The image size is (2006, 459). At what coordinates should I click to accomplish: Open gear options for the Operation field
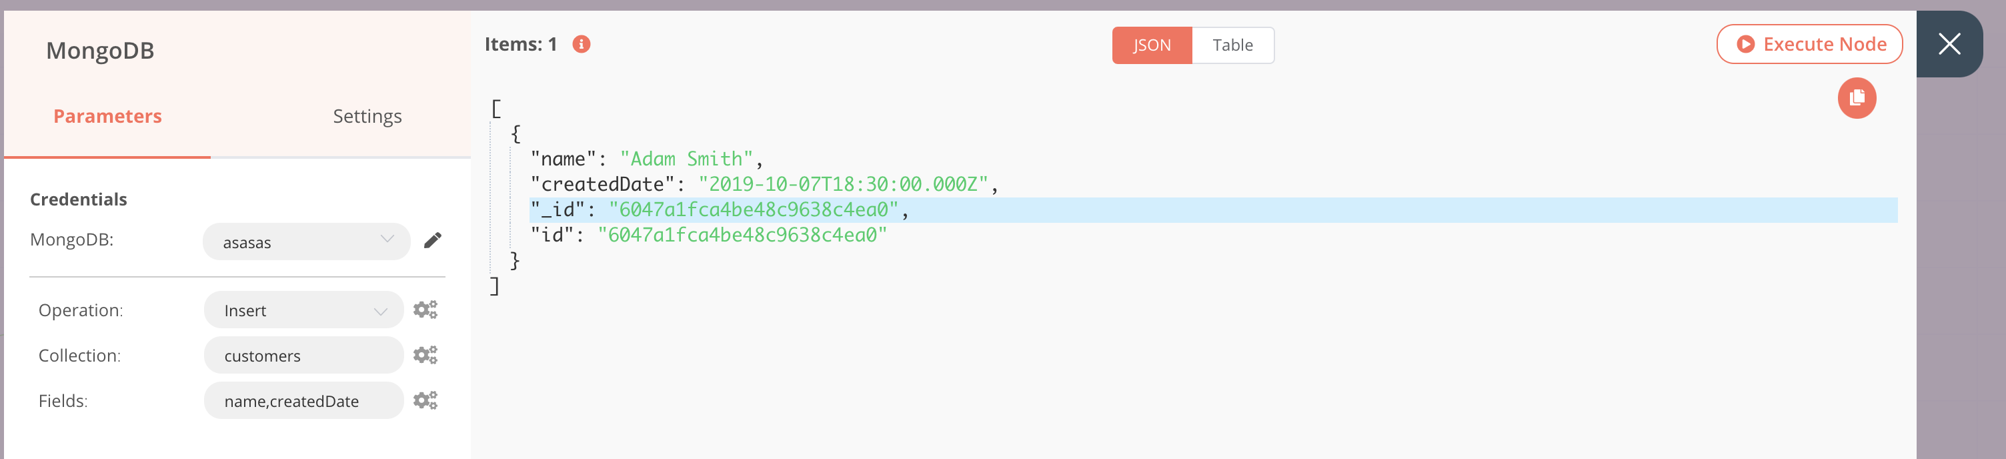[424, 310]
